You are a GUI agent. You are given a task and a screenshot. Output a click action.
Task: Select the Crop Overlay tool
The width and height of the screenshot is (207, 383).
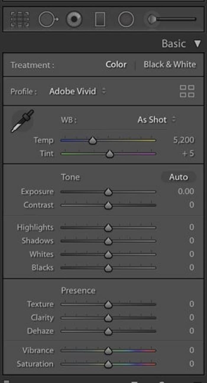coord(20,20)
